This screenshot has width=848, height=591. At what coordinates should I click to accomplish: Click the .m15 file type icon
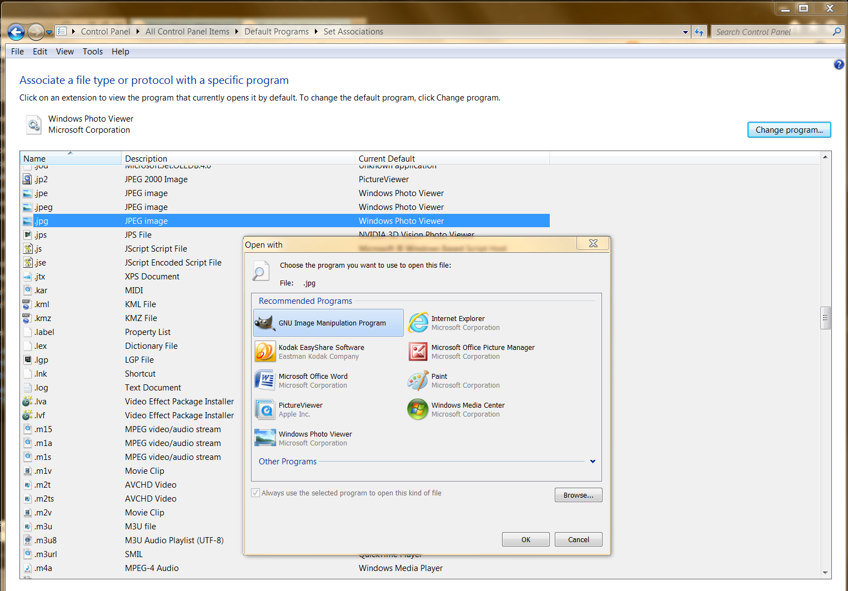pyautogui.click(x=27, y=429)
